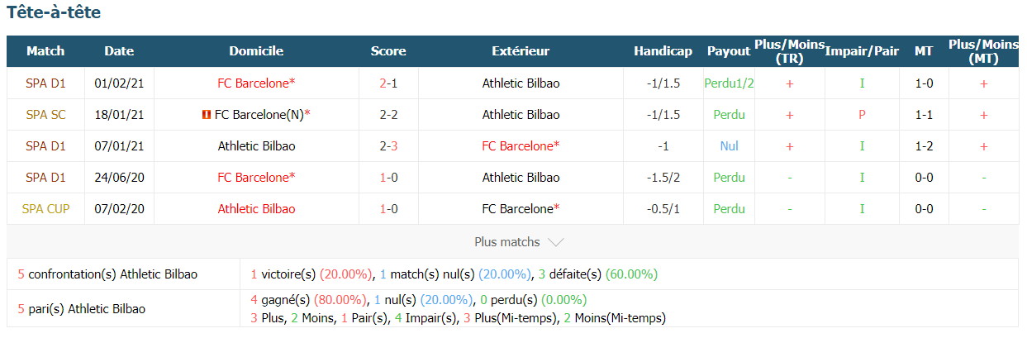Click the 1-2 half-time score
This screenshot has height=338, width=1027.
[924, 146]
